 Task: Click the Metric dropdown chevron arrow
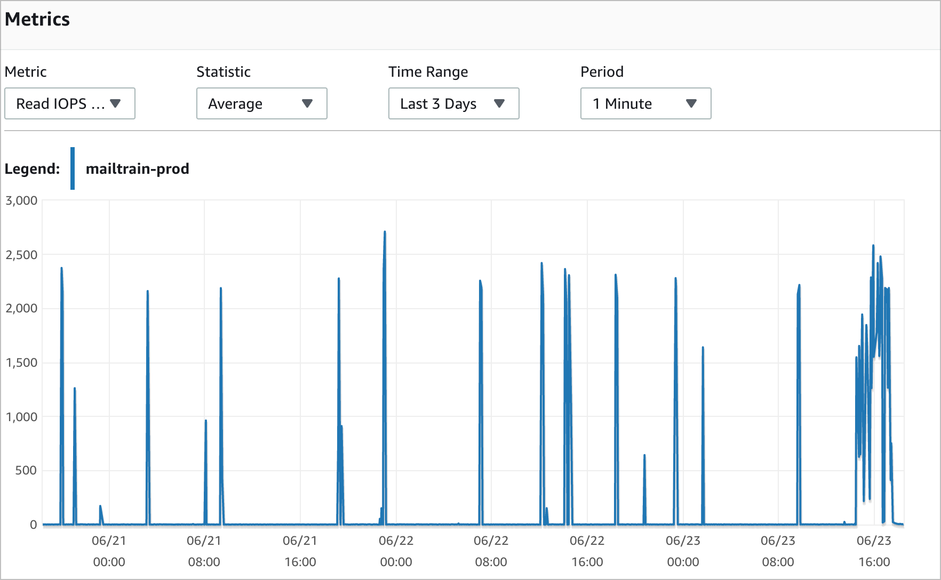[116, 103]
